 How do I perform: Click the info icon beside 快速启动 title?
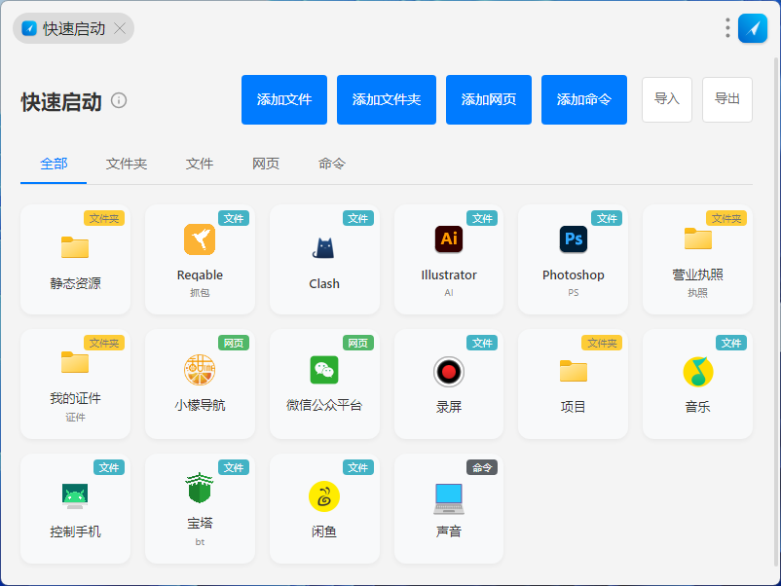coord(119,100)
